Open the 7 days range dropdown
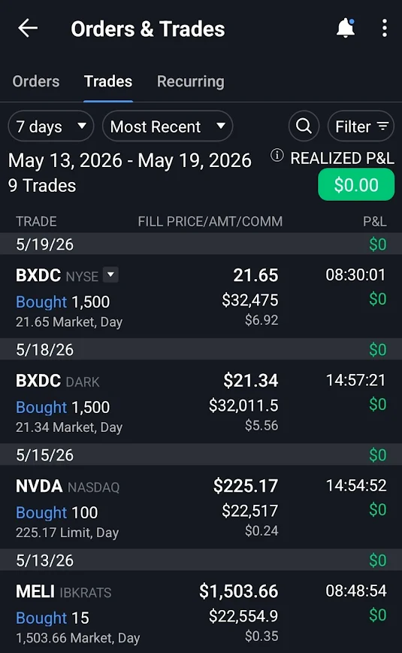The image size is (402, 653). click(51, 126)
